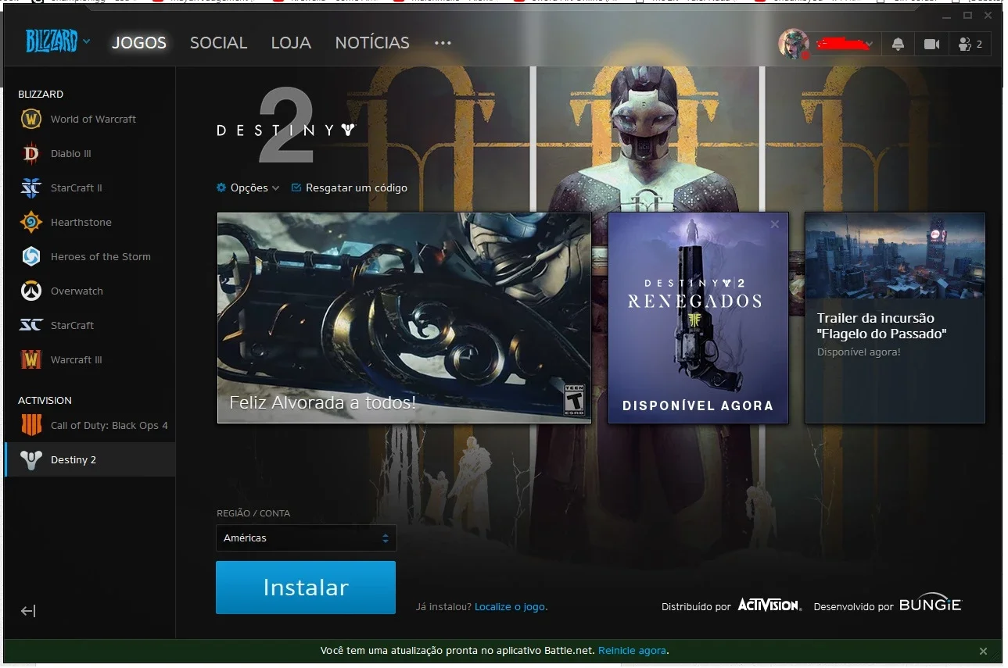Select the Heroes of the Storm icon
The width and height of the screenshot is (1008, 668).
[x=30, y=257]
